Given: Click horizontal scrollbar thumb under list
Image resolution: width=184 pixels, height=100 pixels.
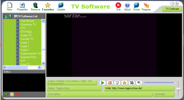Looking at the screenshot, I should click(x=17, y=67).
